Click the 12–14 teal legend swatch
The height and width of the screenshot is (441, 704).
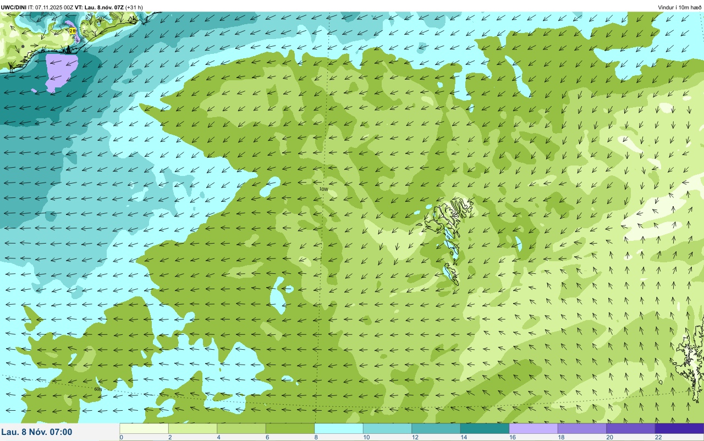(x=436, y=428)
